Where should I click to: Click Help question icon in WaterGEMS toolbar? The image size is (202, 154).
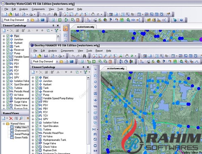click(x=181, y=20)
